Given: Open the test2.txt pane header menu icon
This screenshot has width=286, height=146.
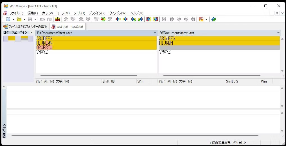Looking at the screenshot, I should pos(278,33).
